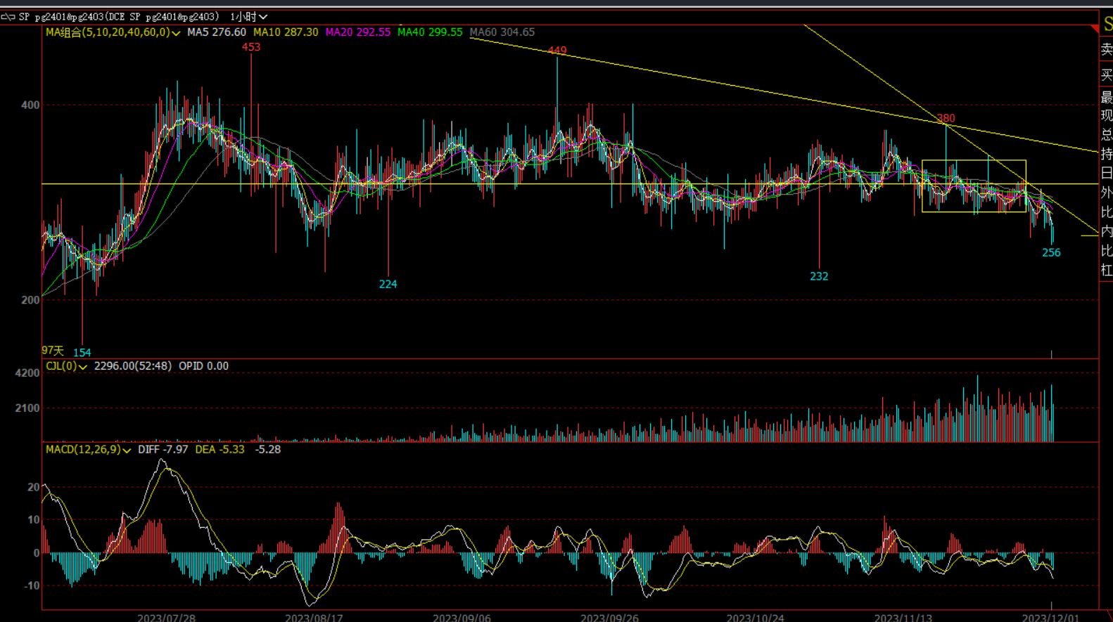Select the green MA40 299.55 label
This screenshot has width=1113, height=622.
pos(430,32)
